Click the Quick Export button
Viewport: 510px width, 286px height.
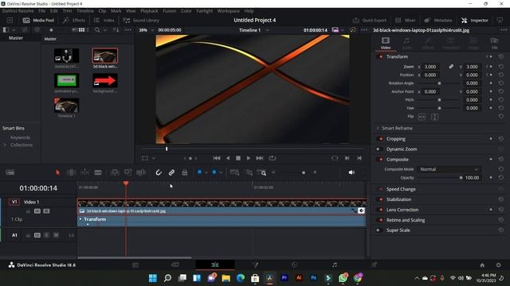(369, 20)
